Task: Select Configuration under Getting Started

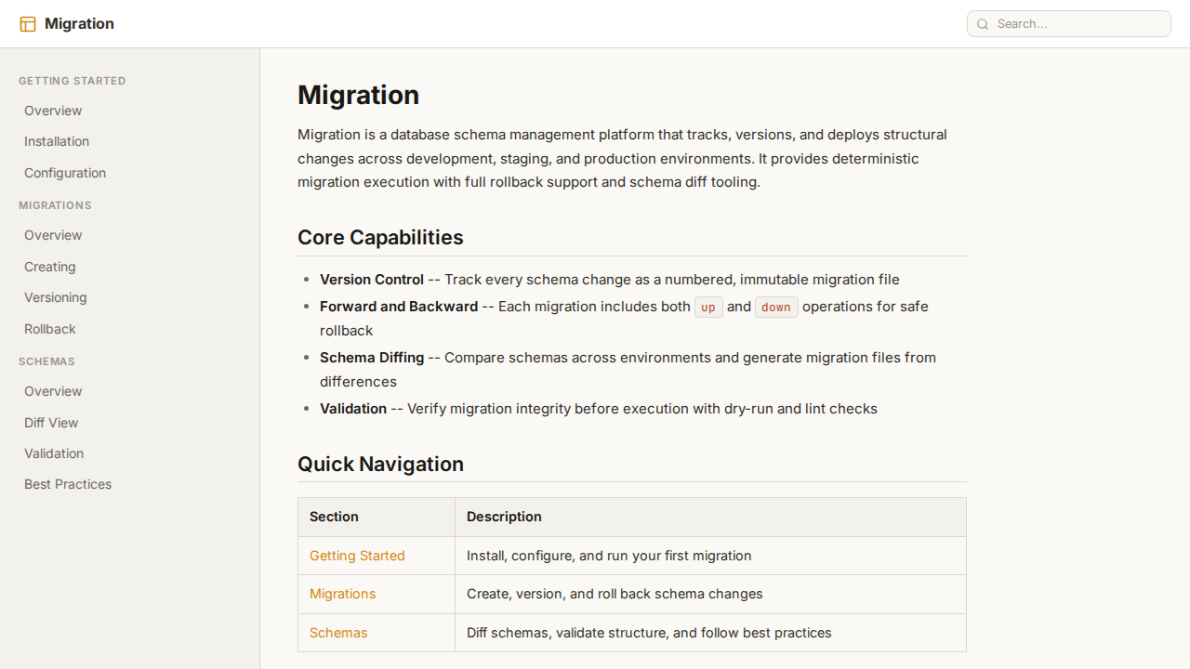Action: point(65,173)
